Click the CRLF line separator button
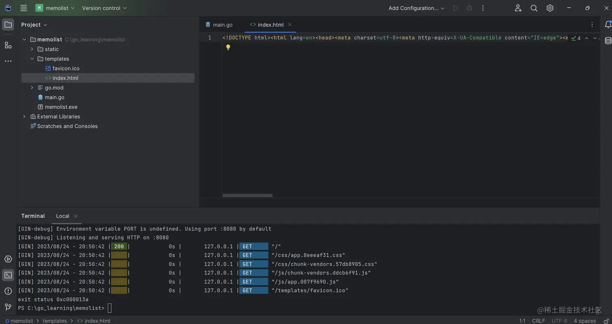Image resolution: width=612 pixels, height=324 pixels. tap(538, 321)
